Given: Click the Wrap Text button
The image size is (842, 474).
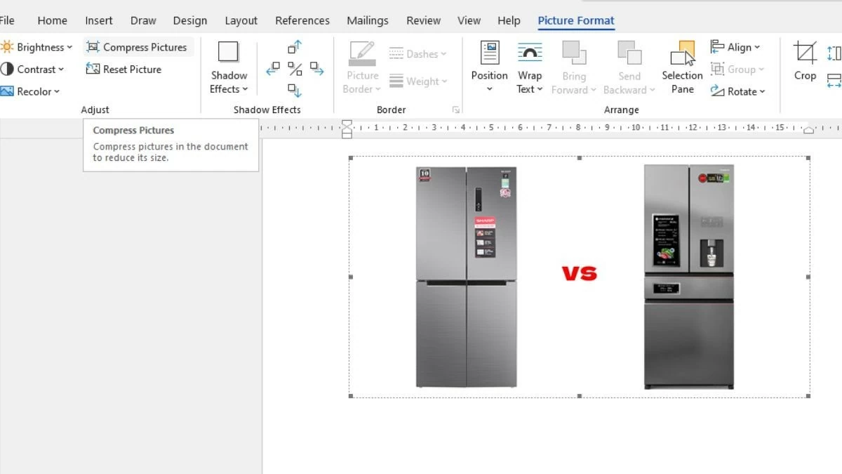Looking at the screenshot, I should (x=530, y=67).
